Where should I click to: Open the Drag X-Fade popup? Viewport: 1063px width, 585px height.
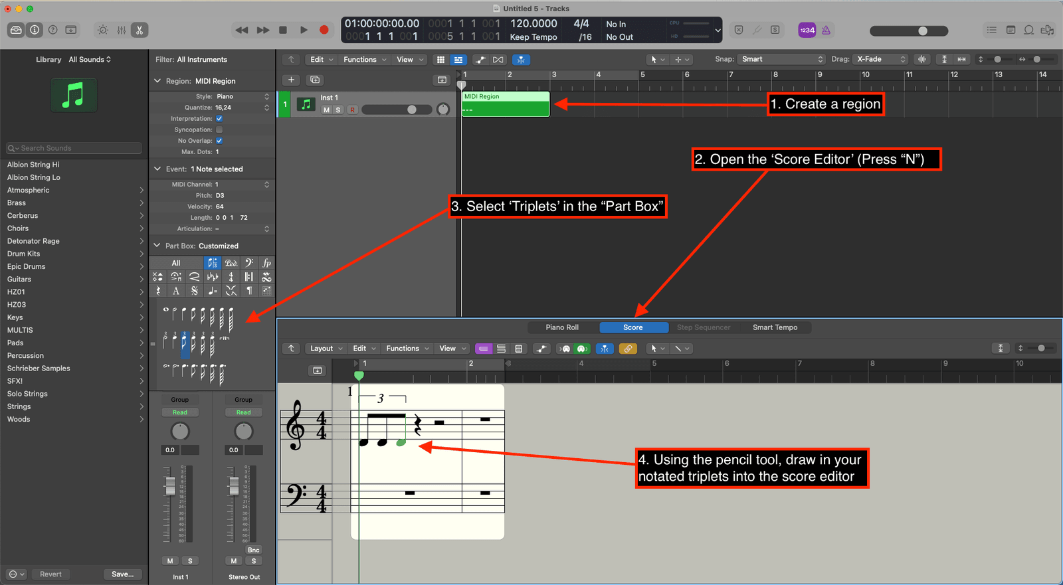click(880, 59)
